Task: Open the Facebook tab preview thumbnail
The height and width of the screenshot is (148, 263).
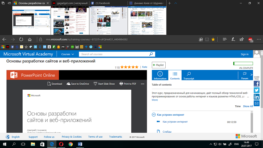Action: tap(109, 20)
